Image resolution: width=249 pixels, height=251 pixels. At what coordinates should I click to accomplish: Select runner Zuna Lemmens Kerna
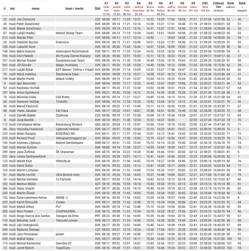[31, 198]
